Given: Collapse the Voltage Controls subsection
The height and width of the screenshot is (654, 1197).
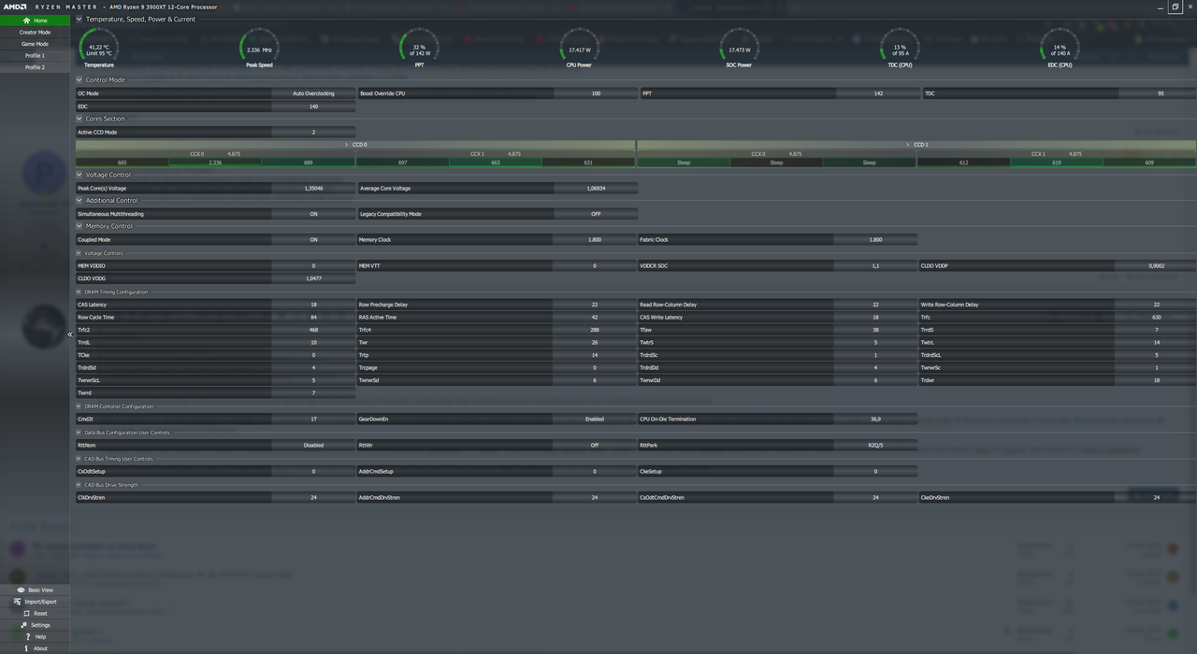Looking at the screenshot, I should pyautogui.click(x=79, y=253).
